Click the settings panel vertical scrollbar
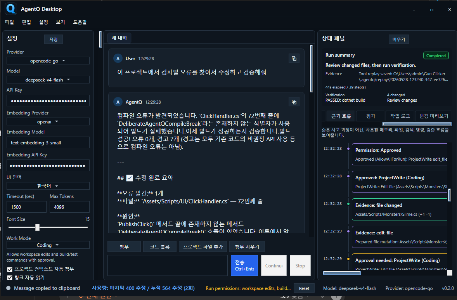 [100, 39]
